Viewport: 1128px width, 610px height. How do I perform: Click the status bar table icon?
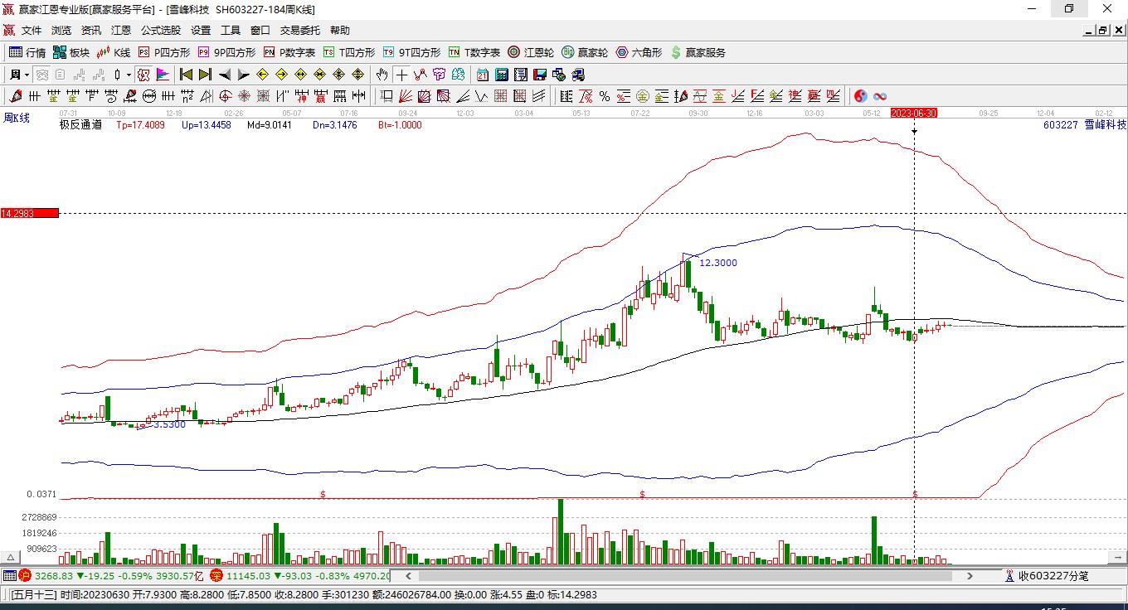[x=9, y=575]
